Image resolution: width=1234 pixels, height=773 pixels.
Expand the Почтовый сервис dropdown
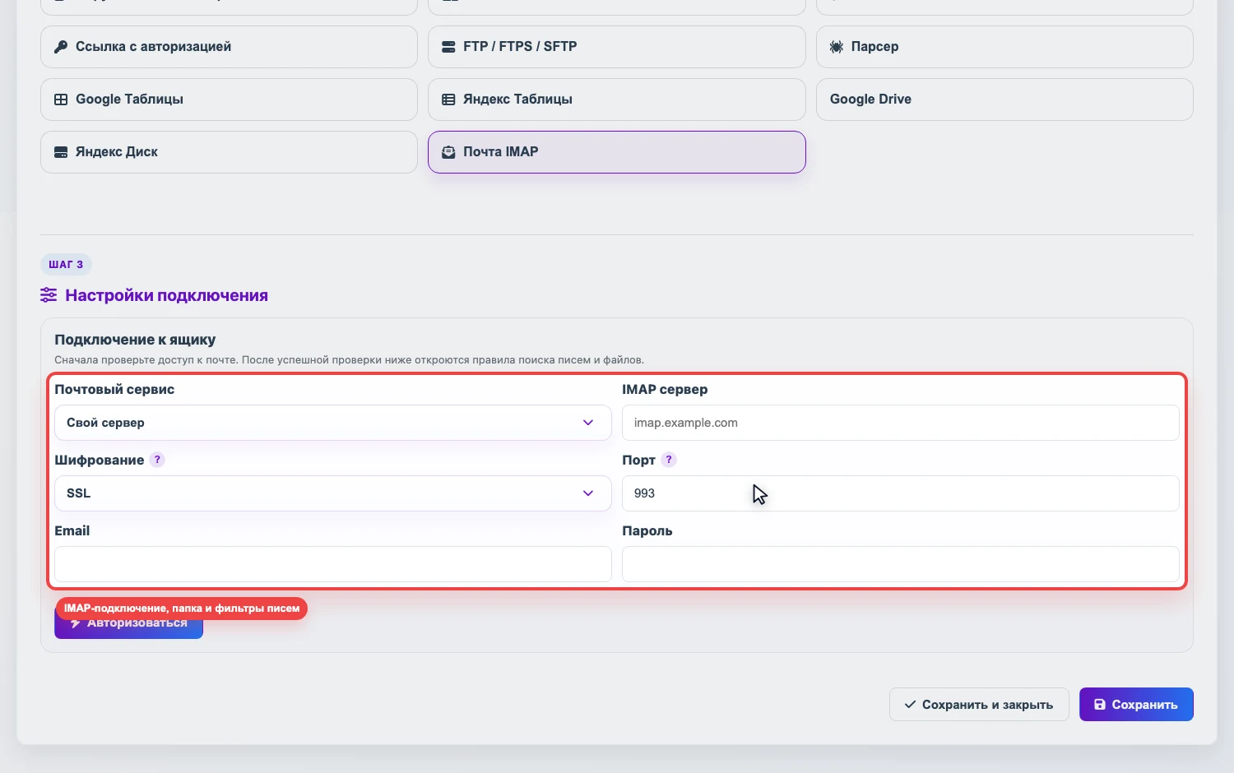point(333,423)
